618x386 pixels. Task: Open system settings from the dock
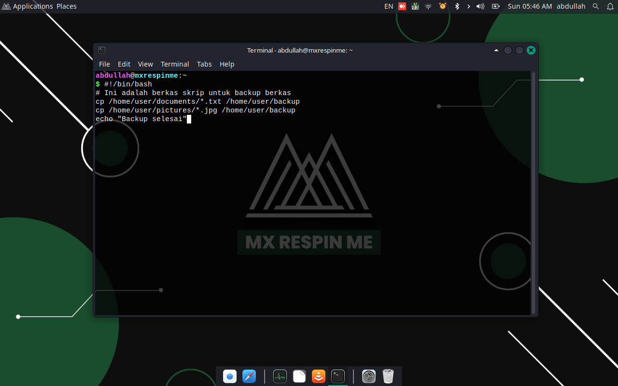(x=369, y=376)
